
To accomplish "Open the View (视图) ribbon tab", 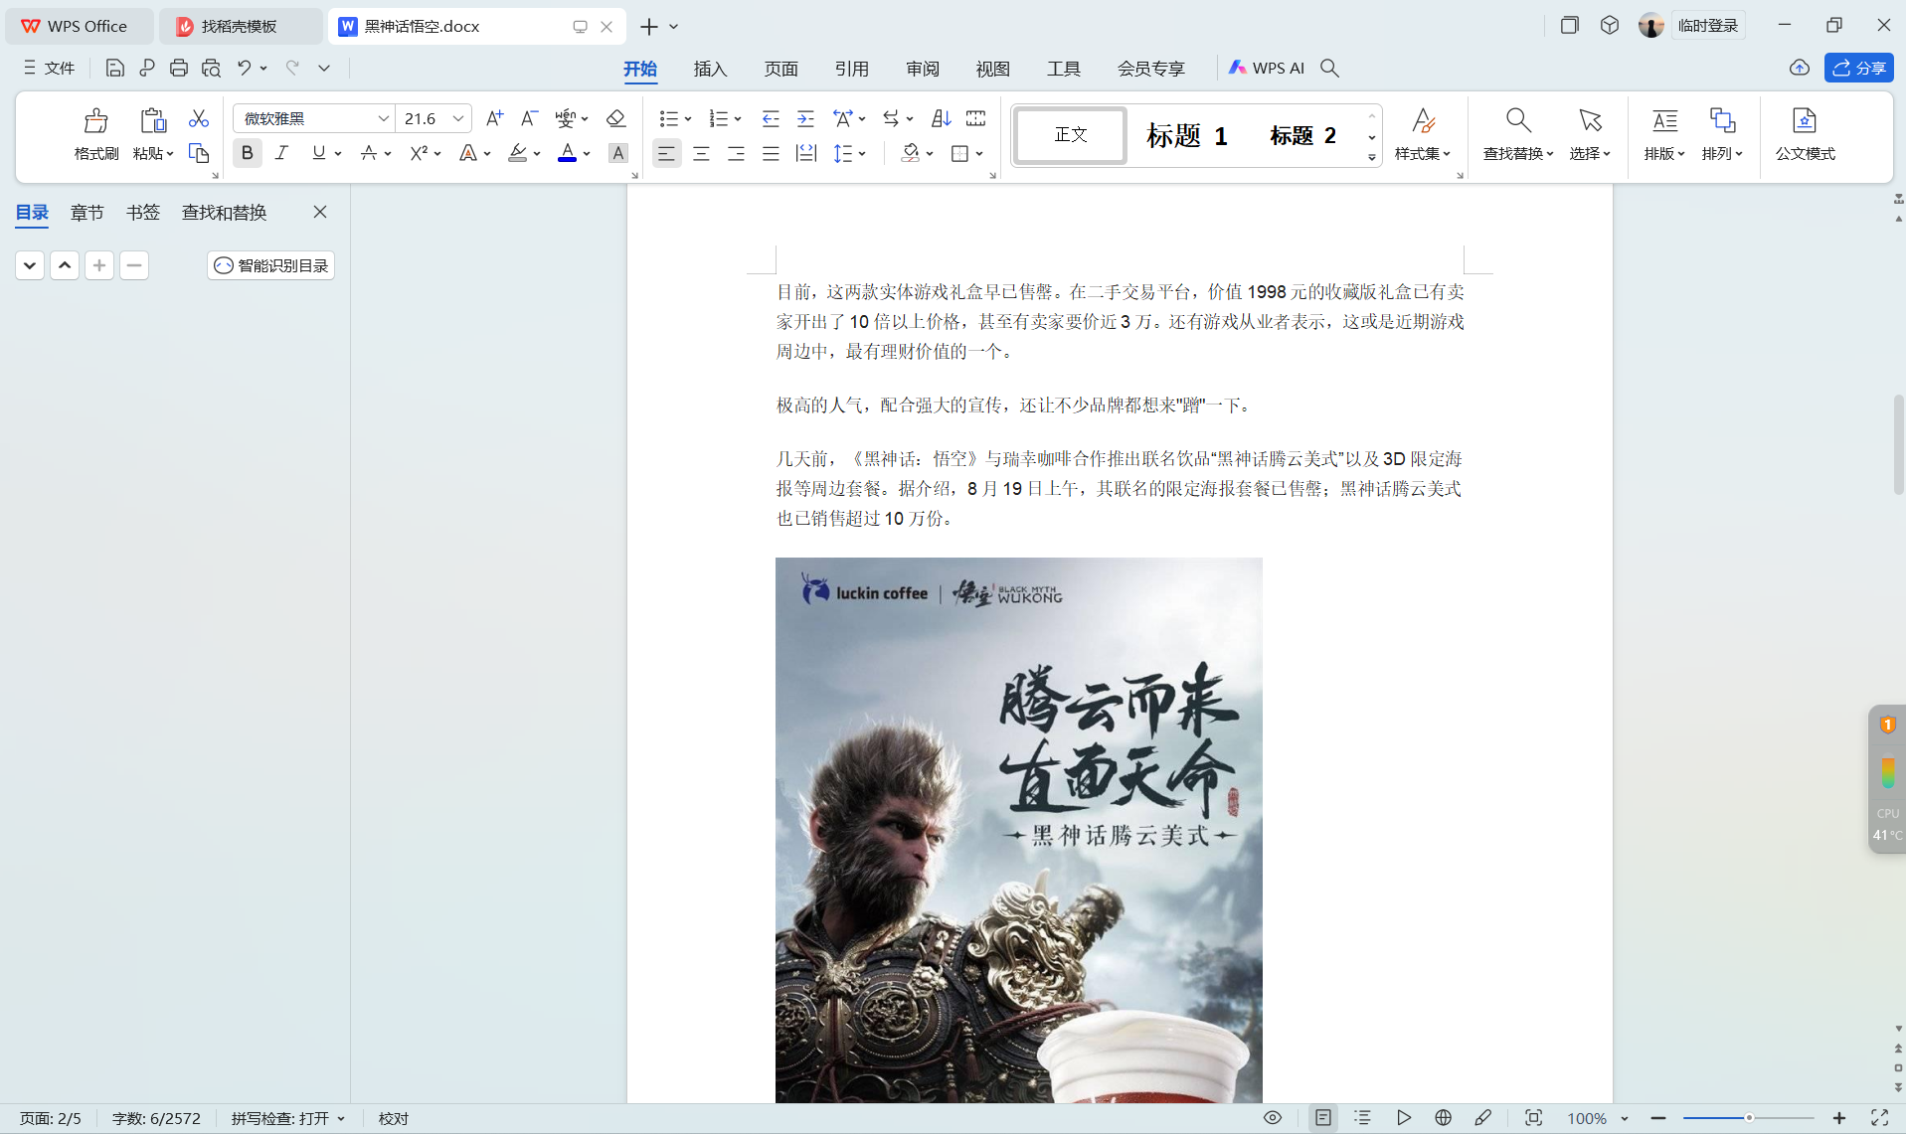I will coord(992,69).
